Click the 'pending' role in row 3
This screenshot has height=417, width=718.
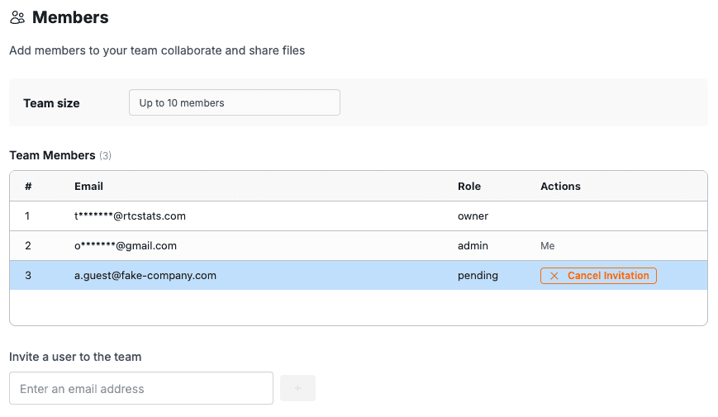point(478,276)
